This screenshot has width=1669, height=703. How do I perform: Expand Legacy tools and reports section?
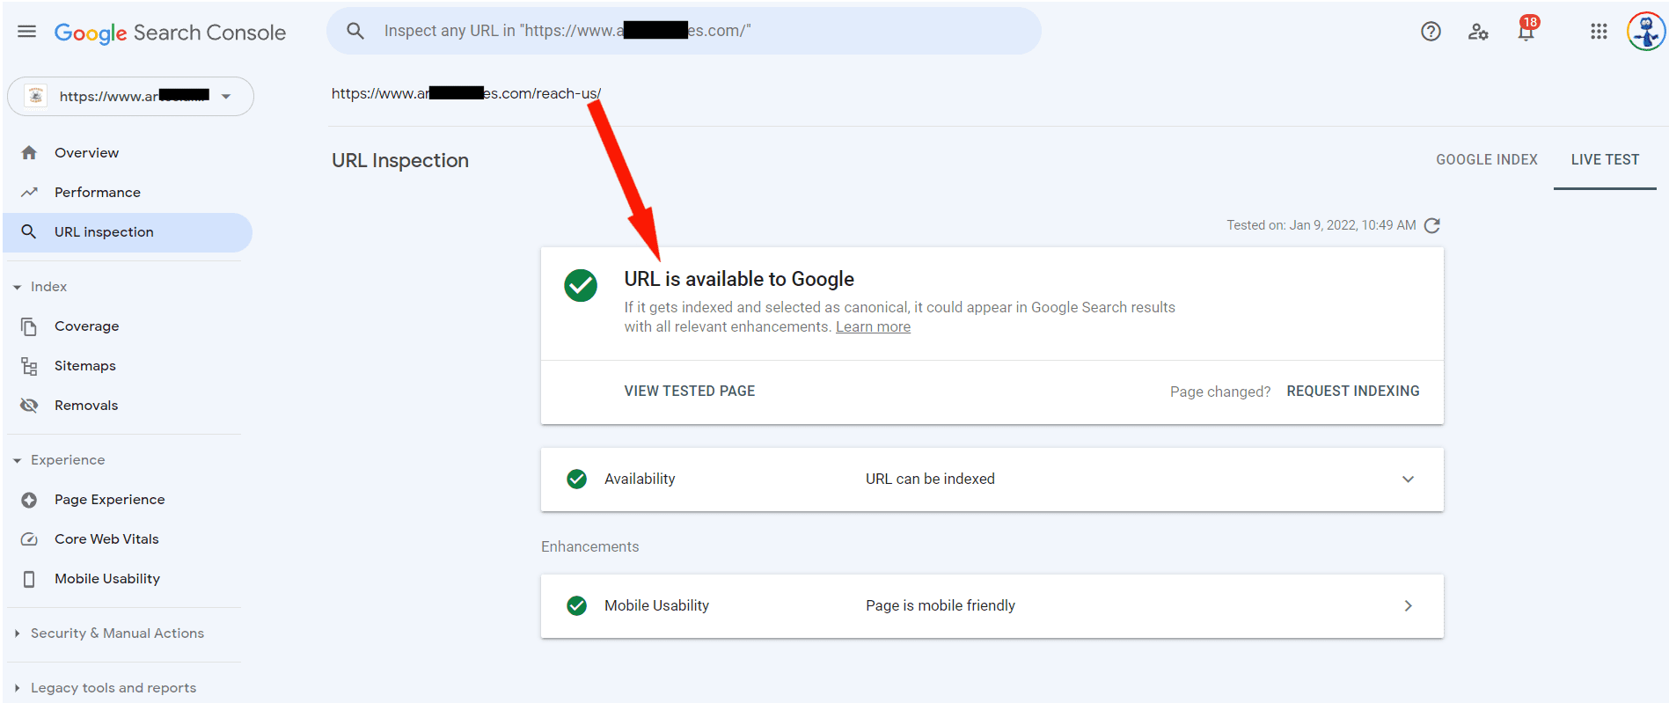[x=17, y=688]
